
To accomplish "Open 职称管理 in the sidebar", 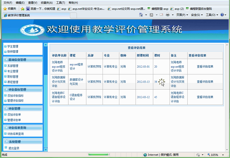I will pyautogui.click(x=13, y=77).
